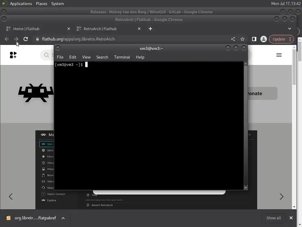Image resolution: width=302 pixels, height=227 pixels.
Task: Open the Terminal menu in terminal window
Action: [x=122, y=57]
